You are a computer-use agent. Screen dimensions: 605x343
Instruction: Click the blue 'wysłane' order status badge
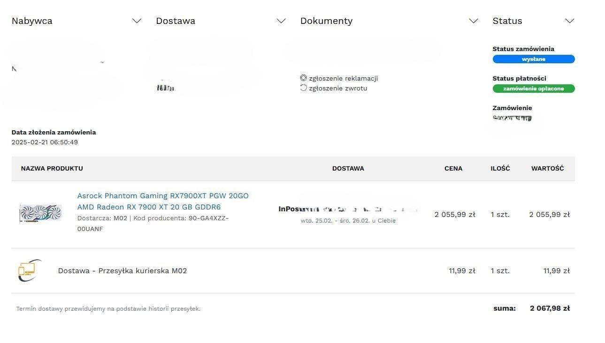point(533,59)
